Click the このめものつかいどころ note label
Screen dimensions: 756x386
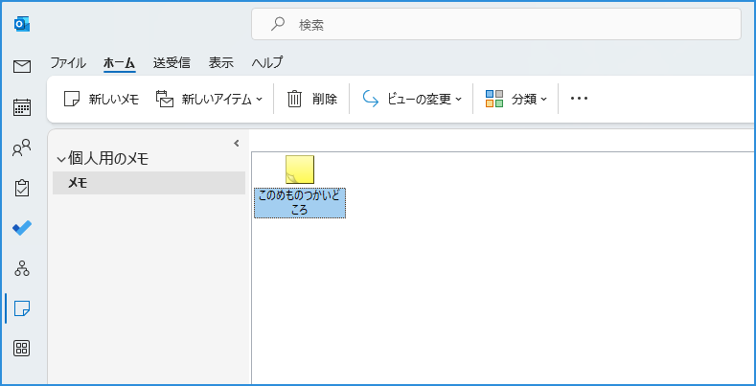point(300,203)
